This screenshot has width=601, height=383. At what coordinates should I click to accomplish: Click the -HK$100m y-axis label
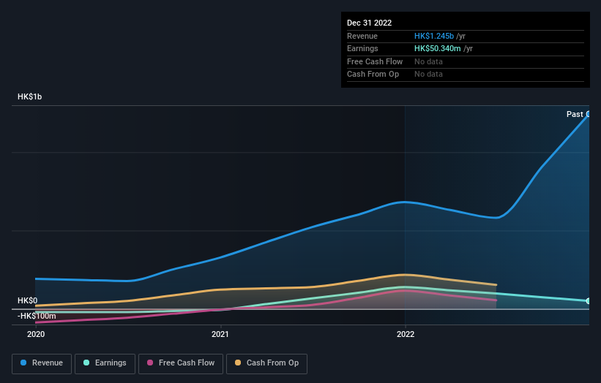tap(37, 316)
